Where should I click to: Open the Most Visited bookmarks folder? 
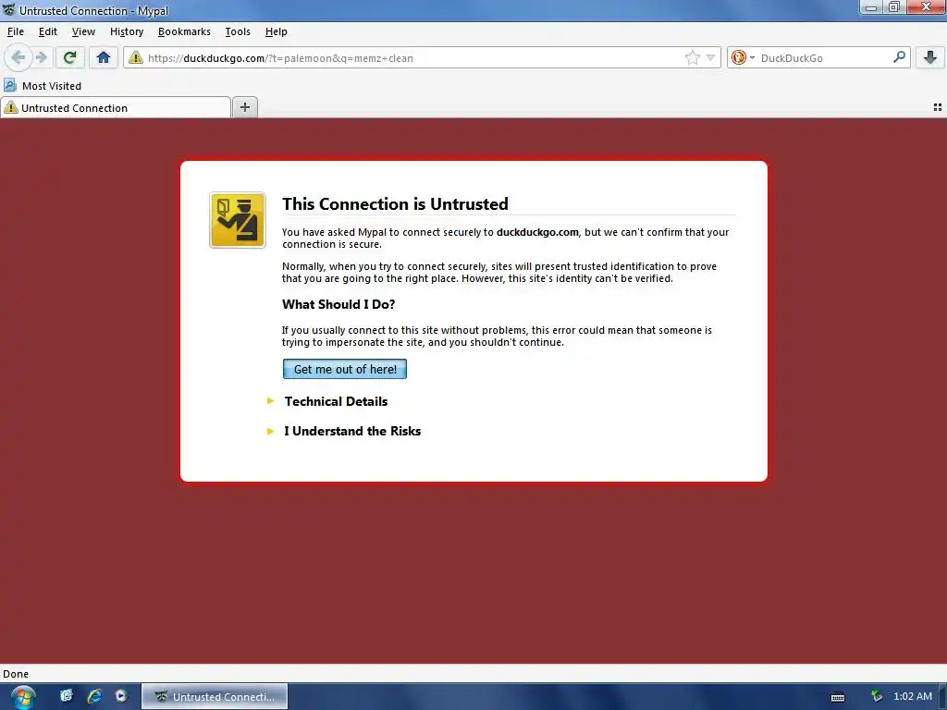[x=43, y=86]
